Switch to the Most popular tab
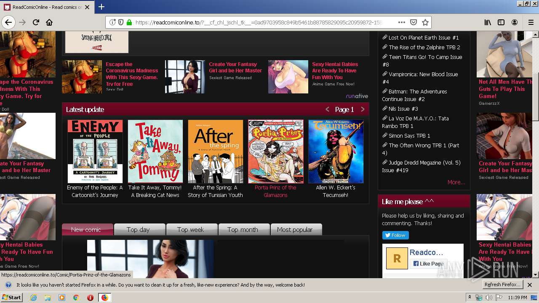 pos(296,229)
